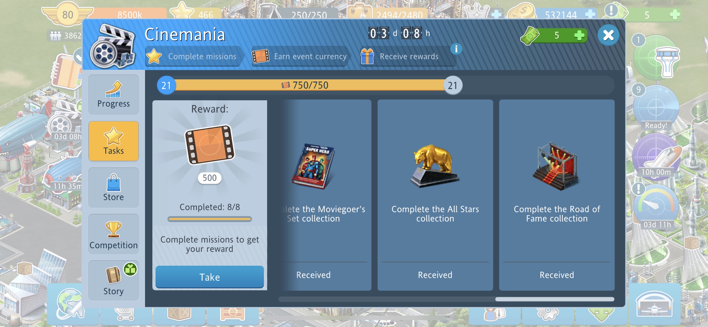Select the All Stars collection card
The height and width of the screenshot is (327, 708).
click(x=435, y=195)
